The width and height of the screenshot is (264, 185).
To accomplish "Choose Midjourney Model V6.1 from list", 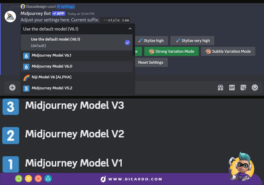I will click(x=77, y=55).
